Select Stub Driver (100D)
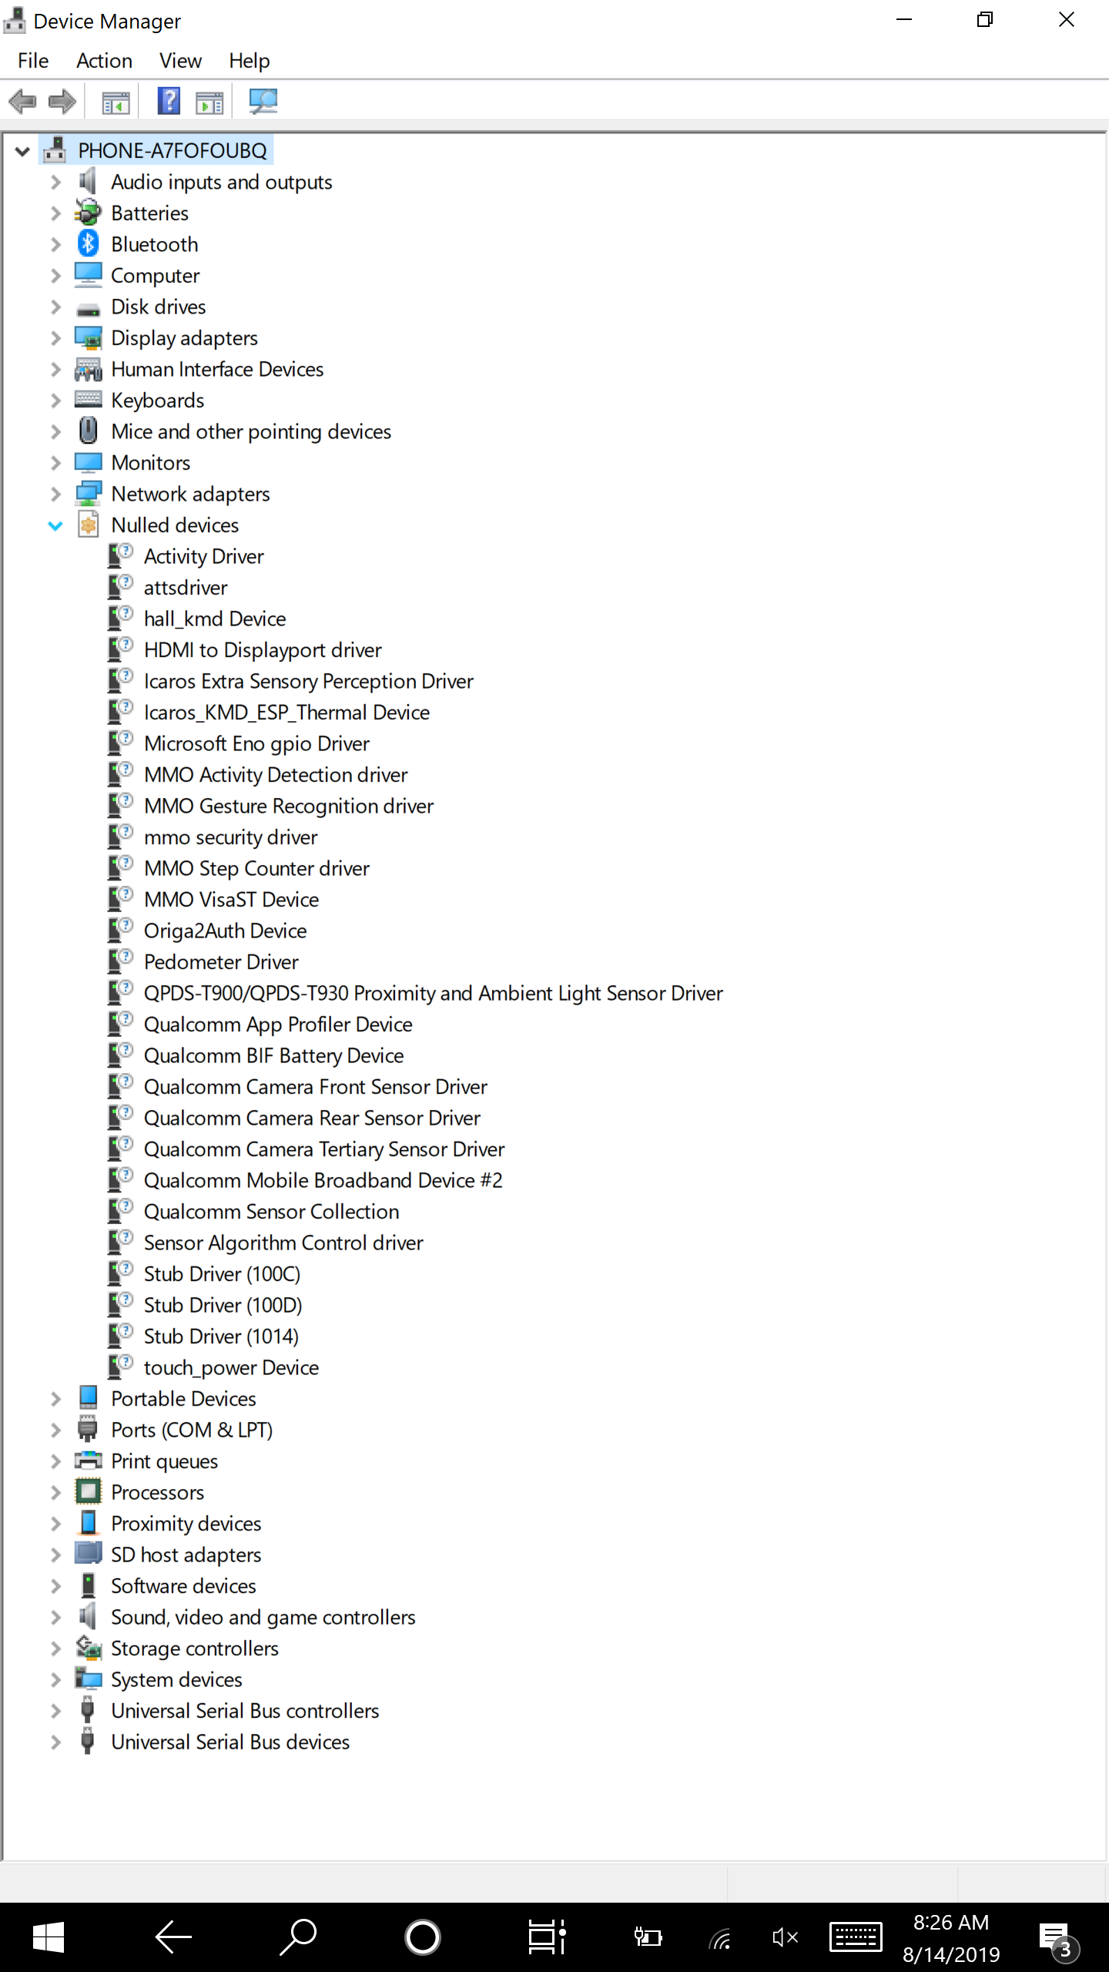Viewport: 1109px width, 1972px height. (x=223, y=1305)
